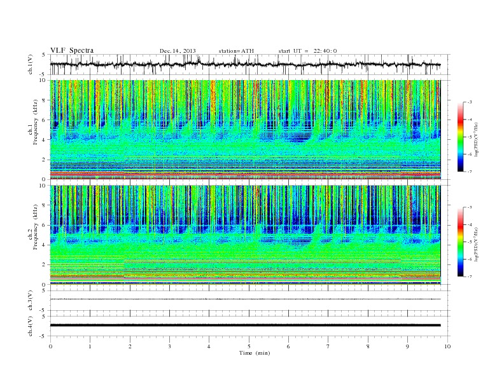Click the ch.2 spectrogram color bar

click(x=460, y=242)
